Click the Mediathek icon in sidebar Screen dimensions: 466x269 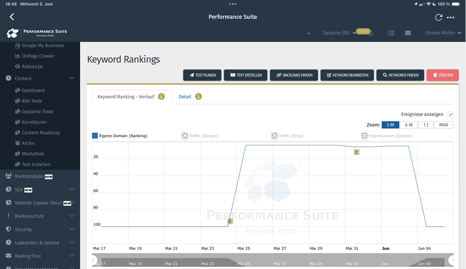pyautogui.click(x=17, y=154)
